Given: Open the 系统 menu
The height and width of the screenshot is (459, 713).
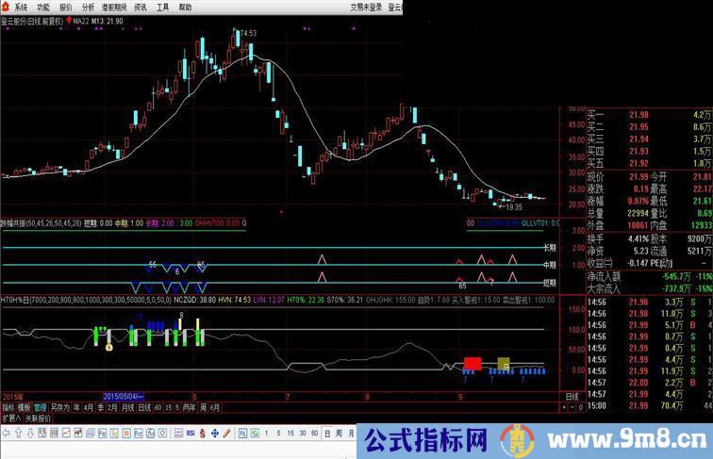Looking at the screenshot, I should click(x=21, y=6).
